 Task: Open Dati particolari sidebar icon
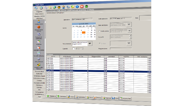tap(39, 60)
